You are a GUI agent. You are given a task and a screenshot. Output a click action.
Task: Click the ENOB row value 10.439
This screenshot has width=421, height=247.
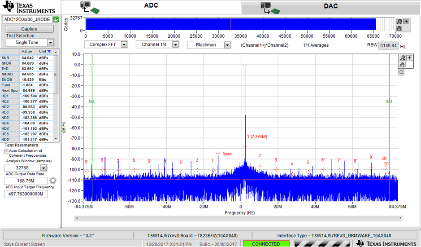coord(28,79)
